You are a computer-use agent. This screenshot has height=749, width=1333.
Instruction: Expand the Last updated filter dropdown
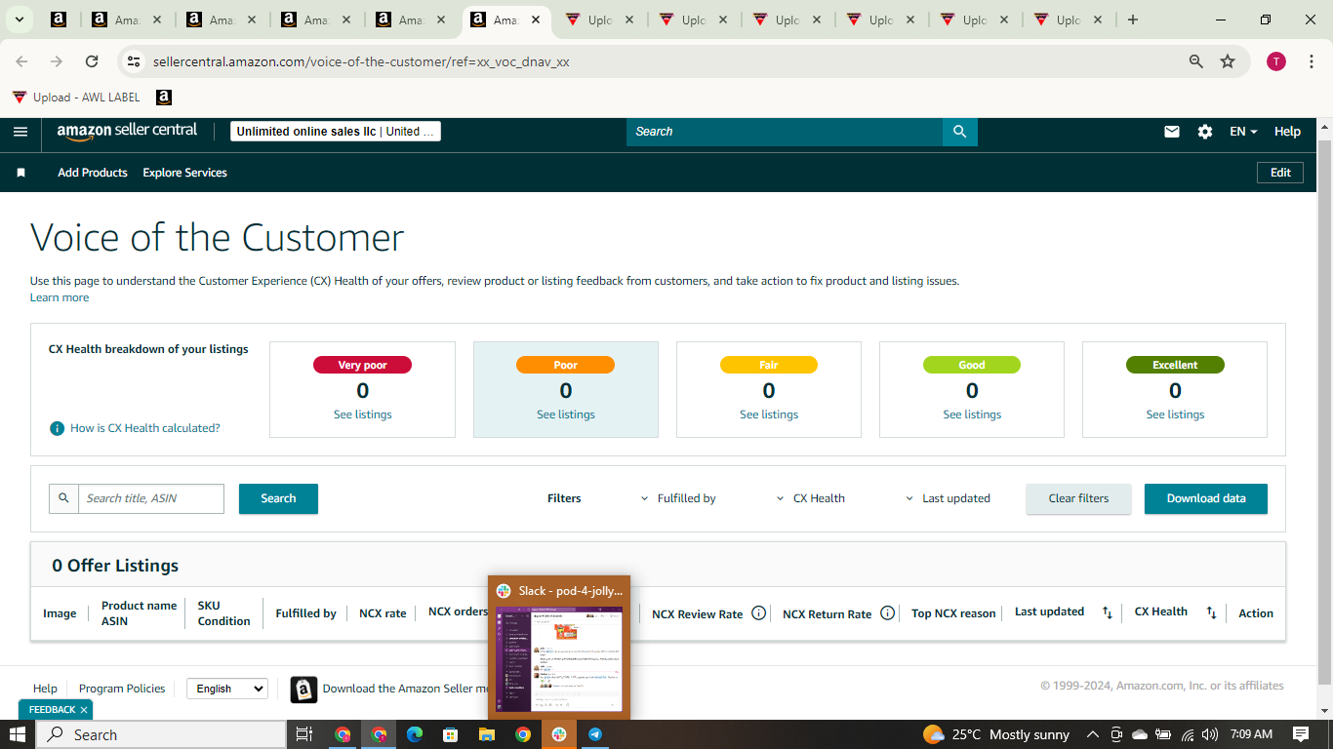[x=949, y=498]
